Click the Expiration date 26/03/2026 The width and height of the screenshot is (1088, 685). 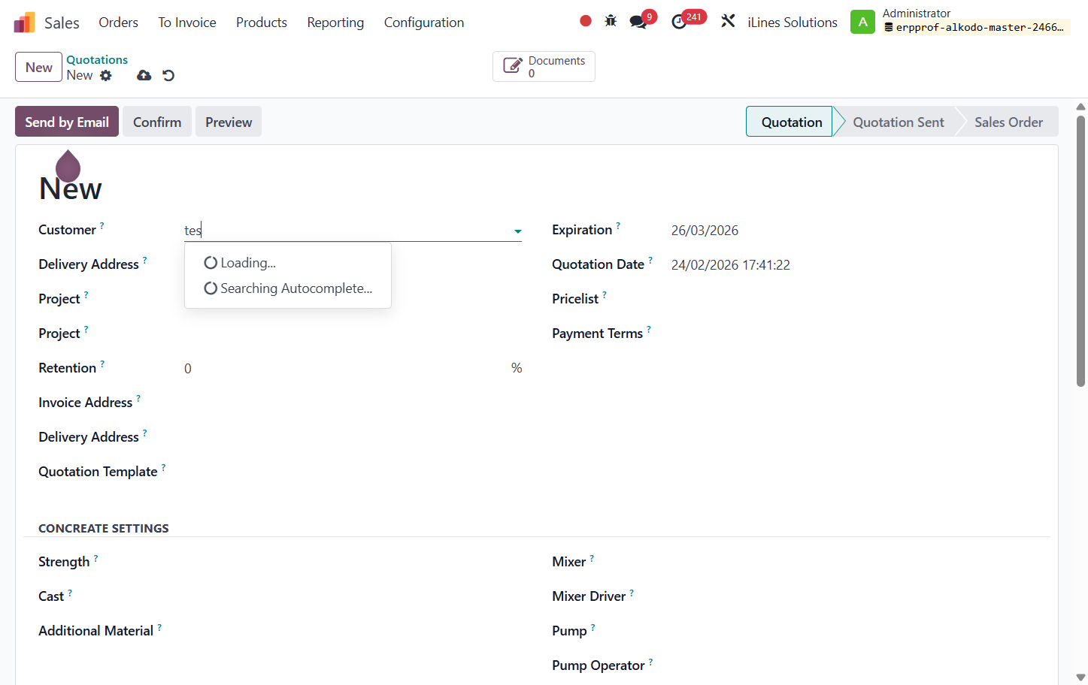click(x=705, y=231)
